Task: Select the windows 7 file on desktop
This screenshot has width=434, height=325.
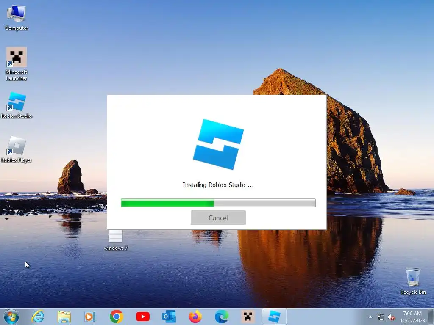Action: [115, 240]
